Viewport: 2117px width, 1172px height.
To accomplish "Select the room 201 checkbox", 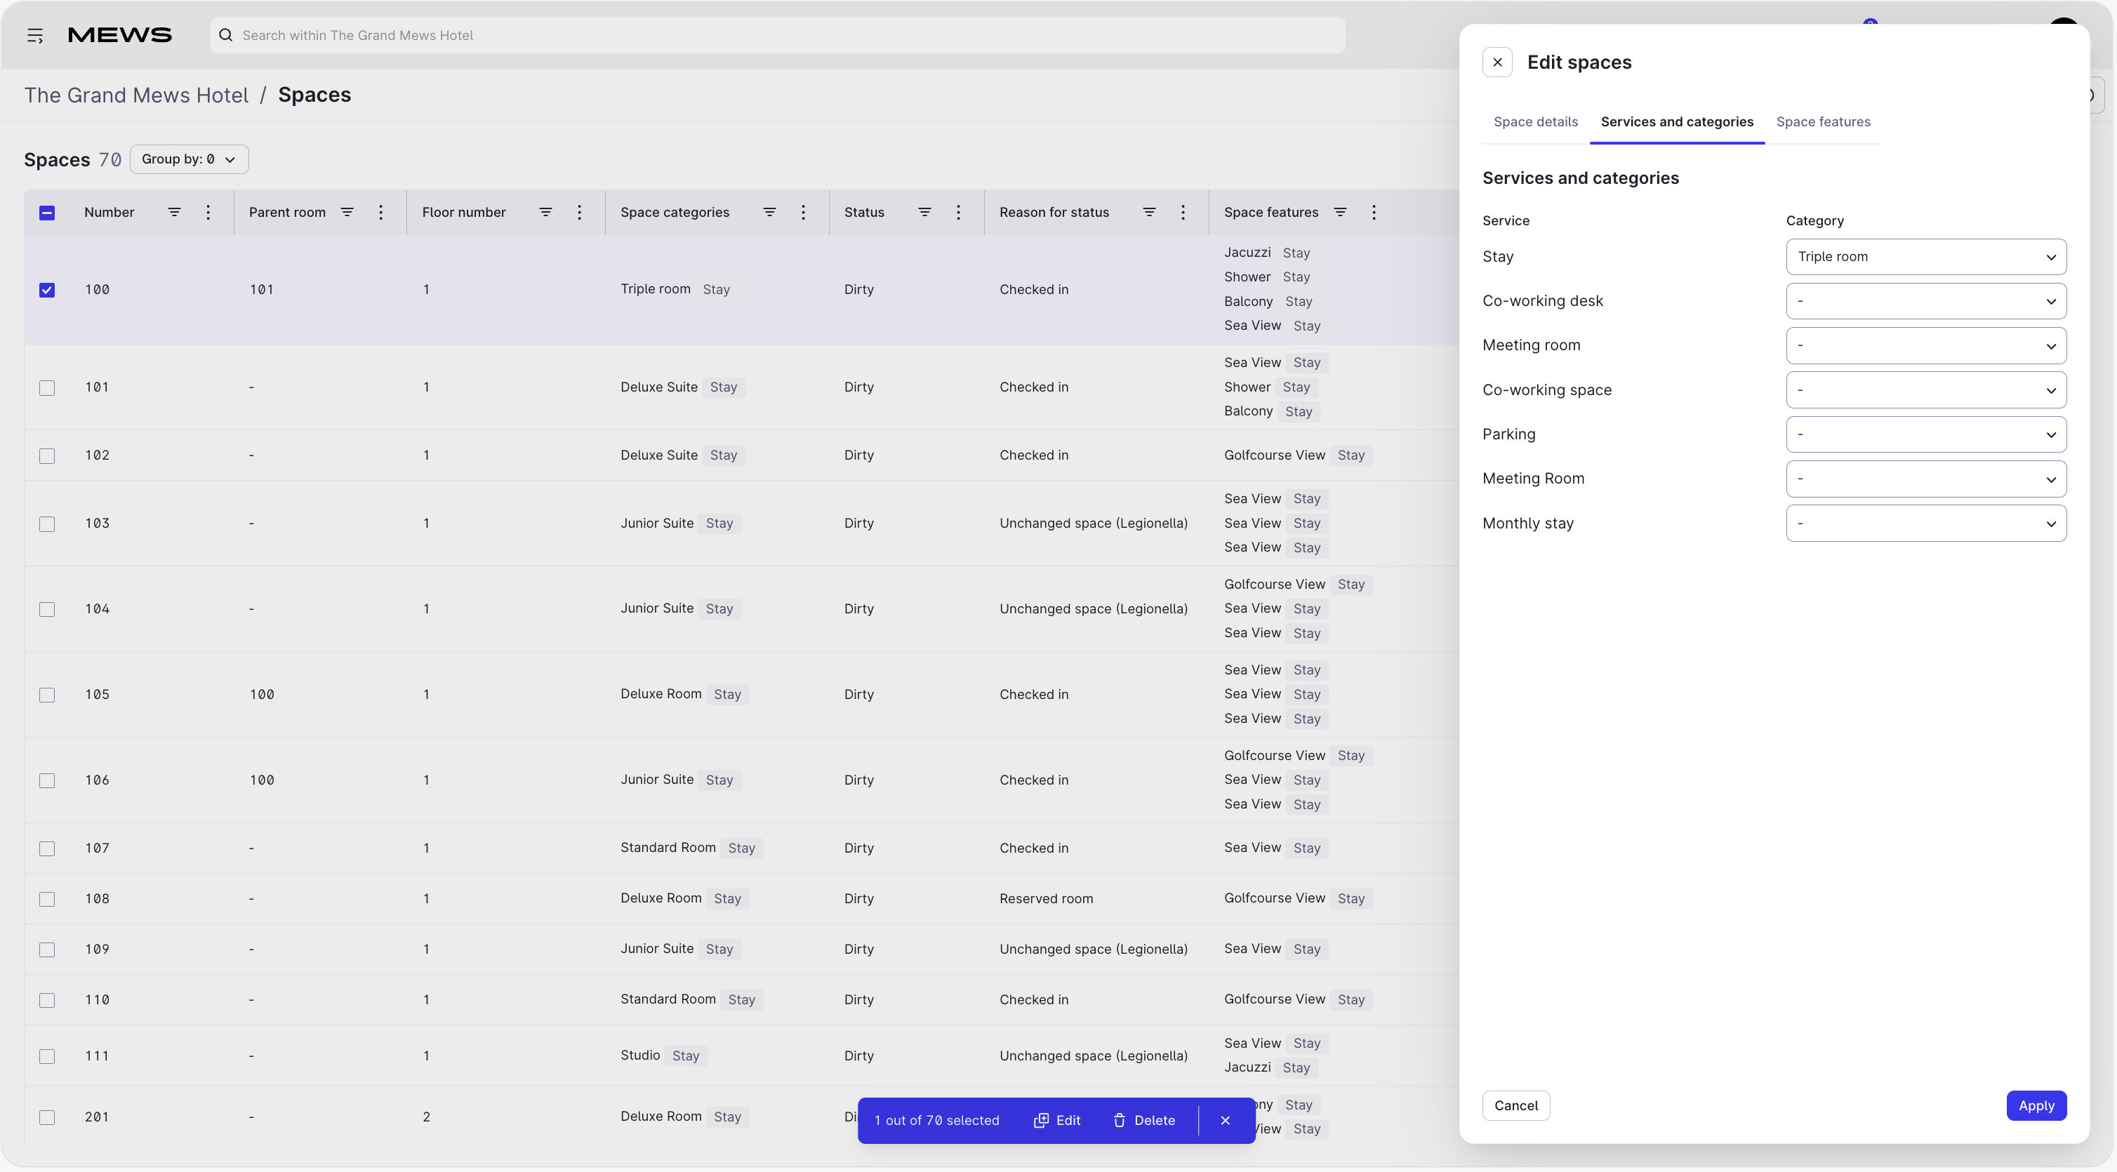I will (x=47, y=1117).
